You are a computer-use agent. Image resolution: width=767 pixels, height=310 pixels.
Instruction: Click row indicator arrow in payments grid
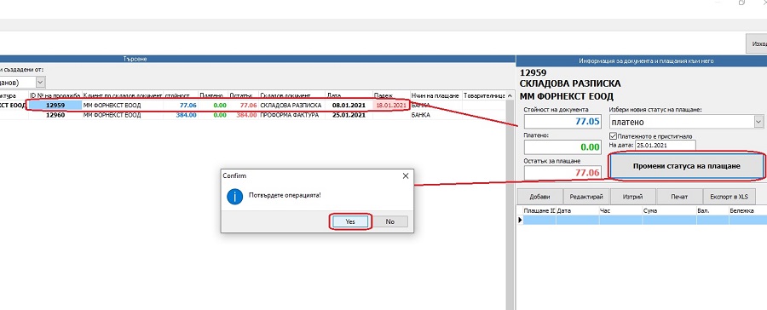521,221
